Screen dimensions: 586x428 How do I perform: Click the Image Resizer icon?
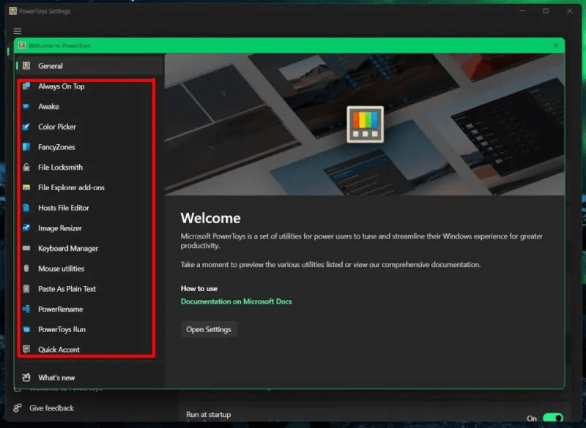pyautogui.click(x=26, y=228)
